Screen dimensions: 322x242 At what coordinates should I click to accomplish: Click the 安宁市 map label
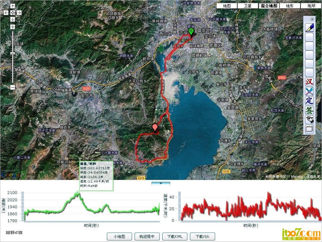click(x=87, y=96)
